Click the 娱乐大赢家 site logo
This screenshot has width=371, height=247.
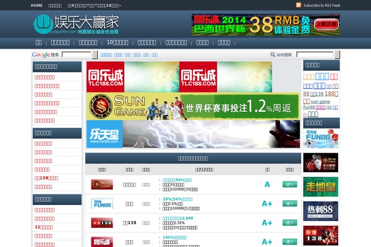(76, 24)
